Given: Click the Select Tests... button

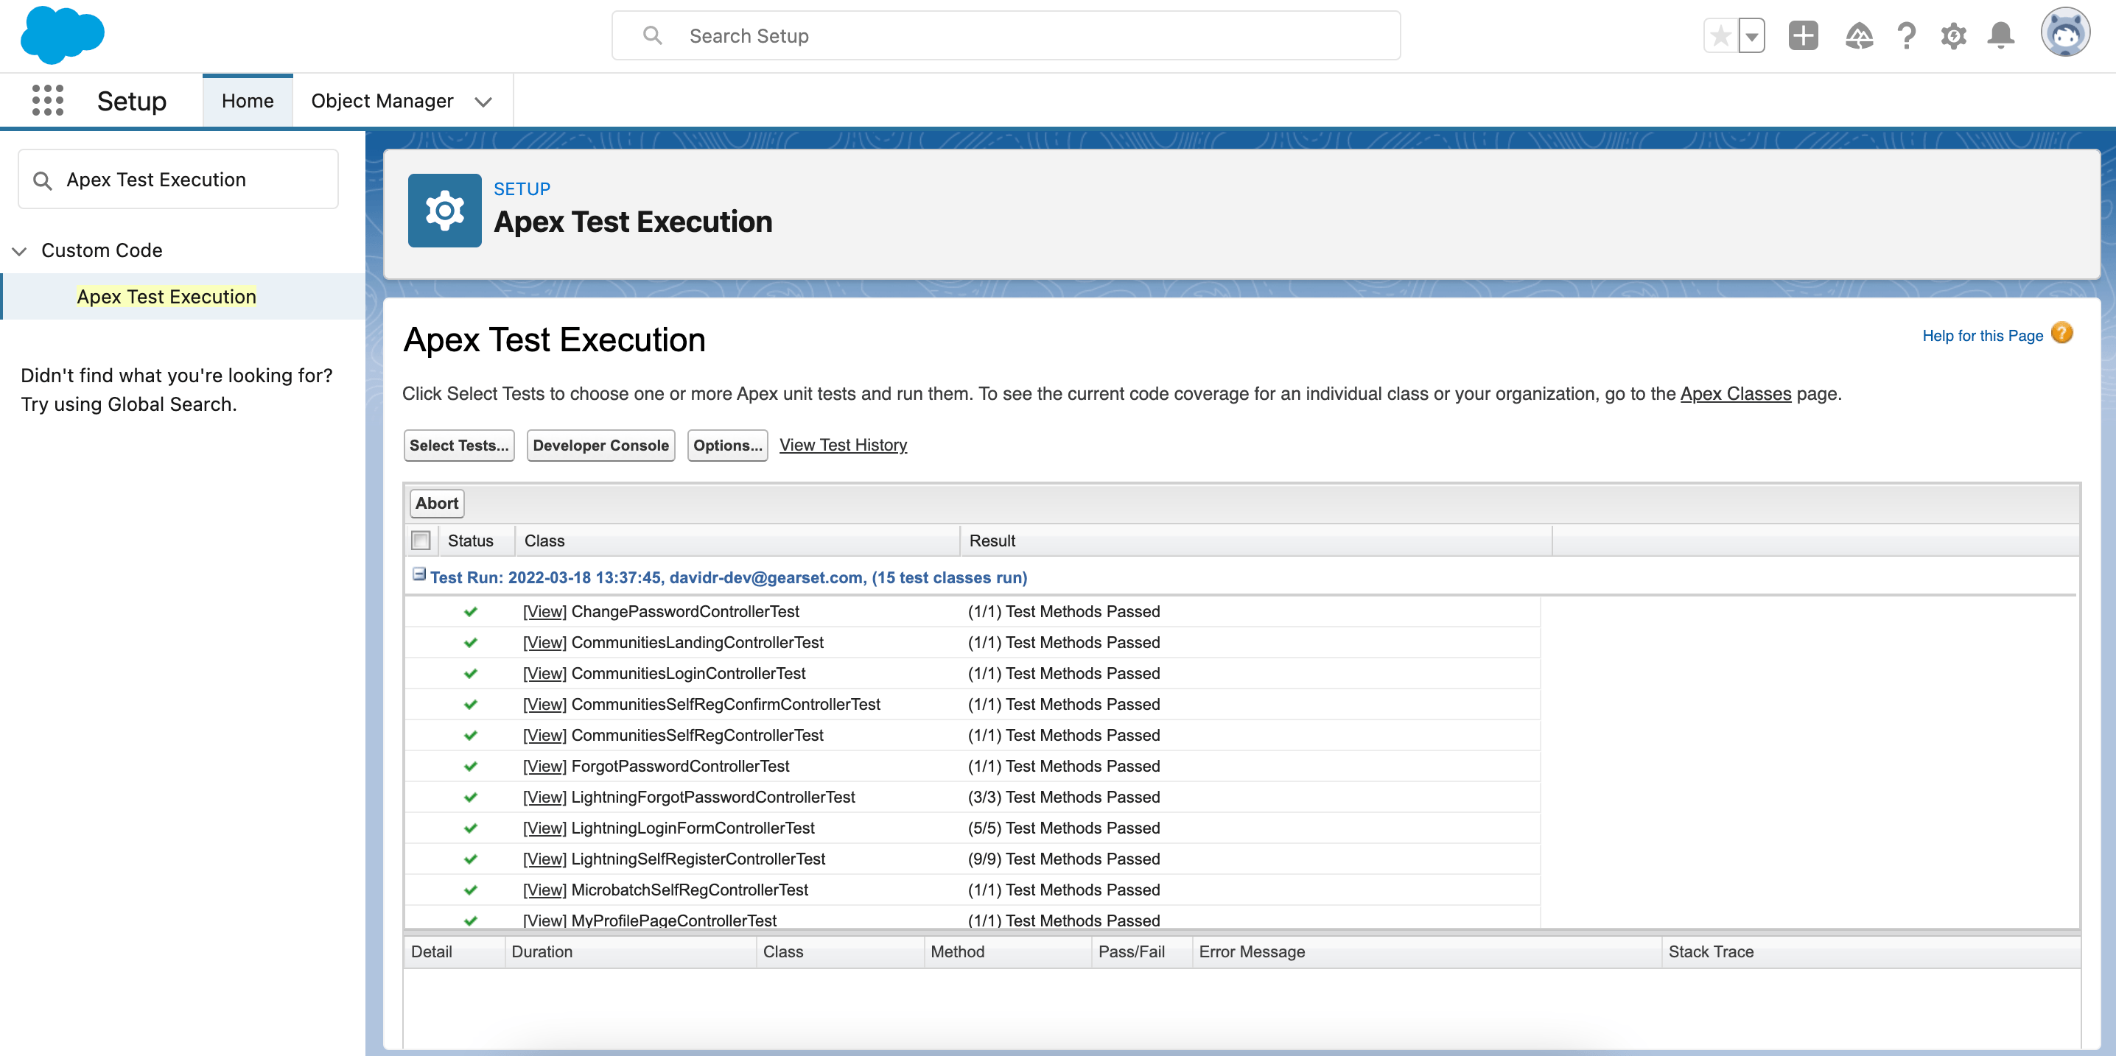Looking at the screenshot, I should 458,445.
